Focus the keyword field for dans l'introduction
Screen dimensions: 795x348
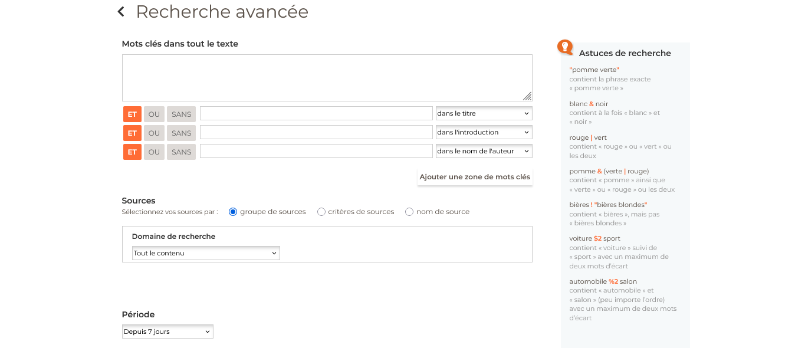[x=316, y=132]
